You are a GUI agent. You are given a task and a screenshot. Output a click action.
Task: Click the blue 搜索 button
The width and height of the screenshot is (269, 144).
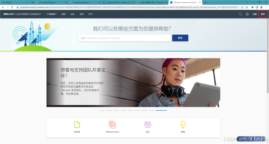pos(180,38)
